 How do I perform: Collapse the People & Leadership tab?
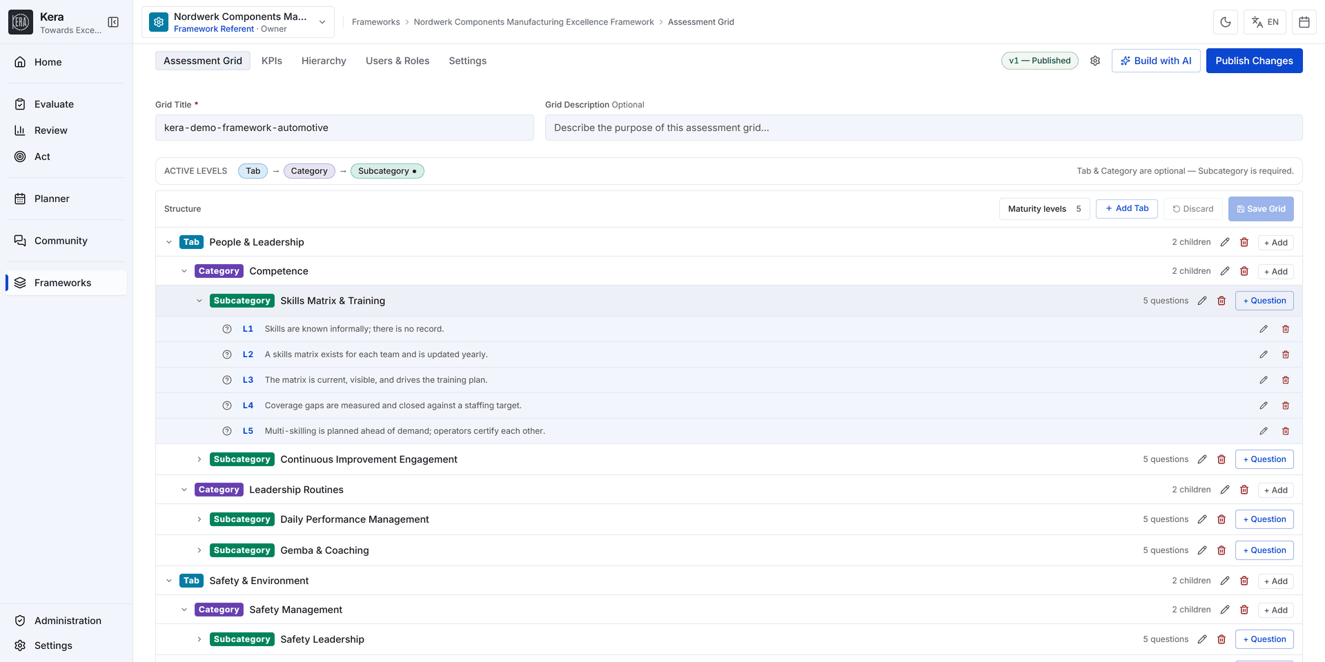click(x=169, y=242)
